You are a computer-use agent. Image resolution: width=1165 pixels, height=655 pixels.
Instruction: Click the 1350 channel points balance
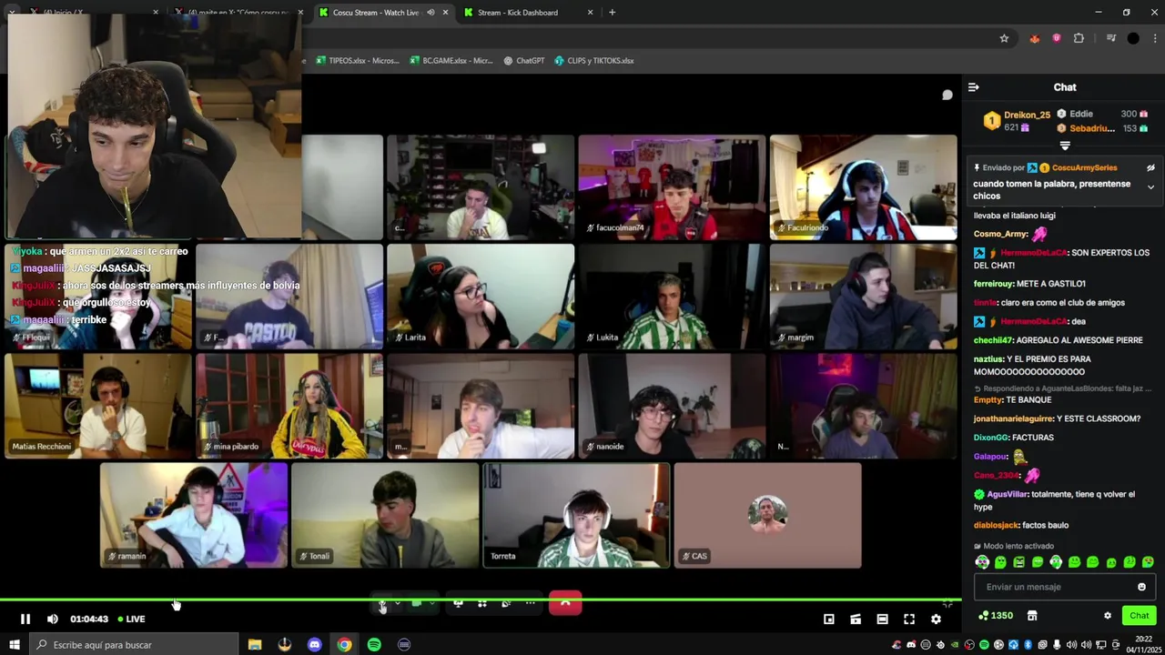(996, 616)
